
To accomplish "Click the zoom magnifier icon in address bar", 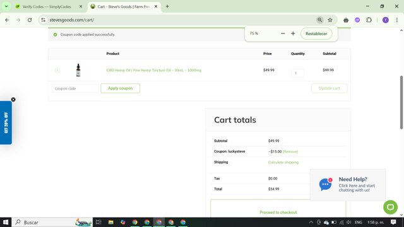I will (x=320, y=20).
